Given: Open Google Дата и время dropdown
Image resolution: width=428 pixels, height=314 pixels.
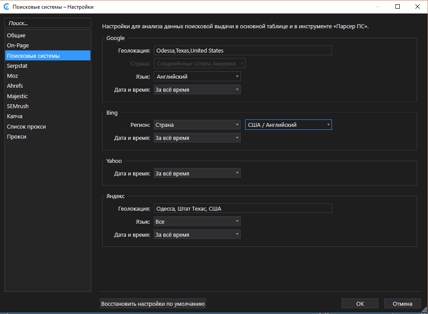Looking at the screenshot, I should coord(197,89).
